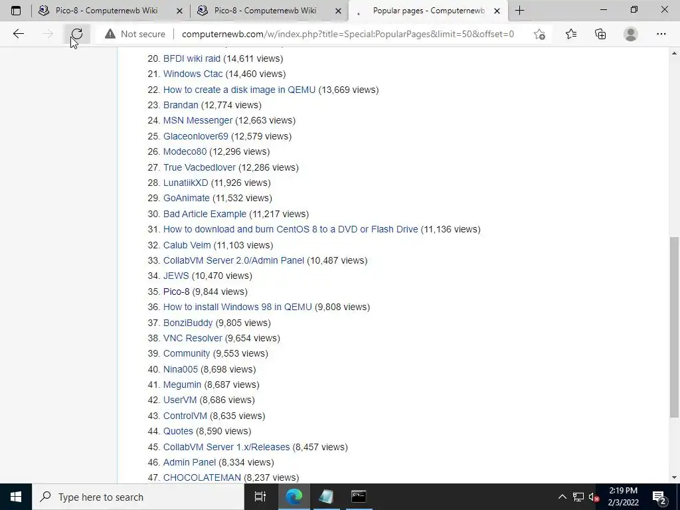Switch to first Pico-8 Computernewb Wiki tab
Image resolution: width=680 pixels, height=510 pixels.
click(x=106, y=11)
